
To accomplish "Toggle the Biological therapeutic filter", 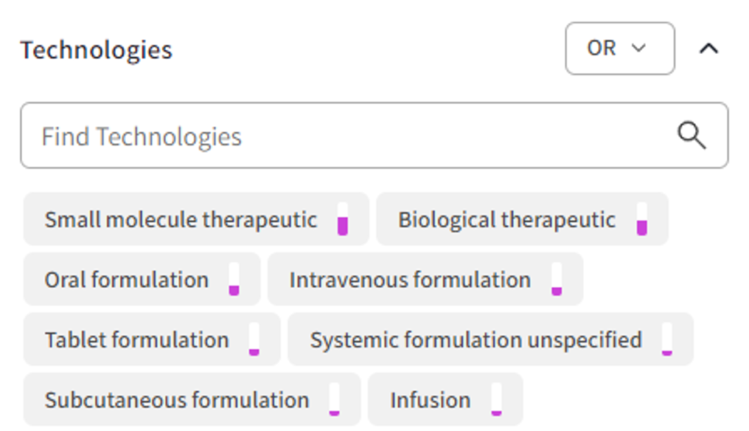I will 507,219.
